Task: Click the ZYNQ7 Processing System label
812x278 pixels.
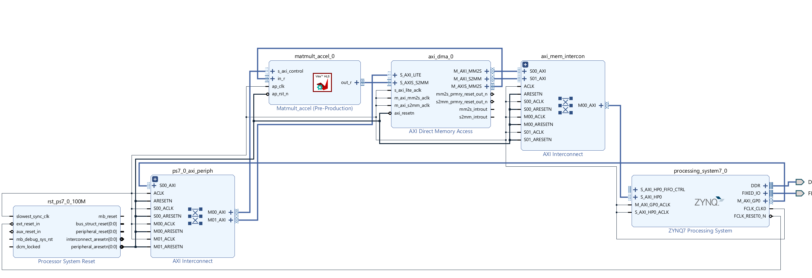Action: (700, 231)
